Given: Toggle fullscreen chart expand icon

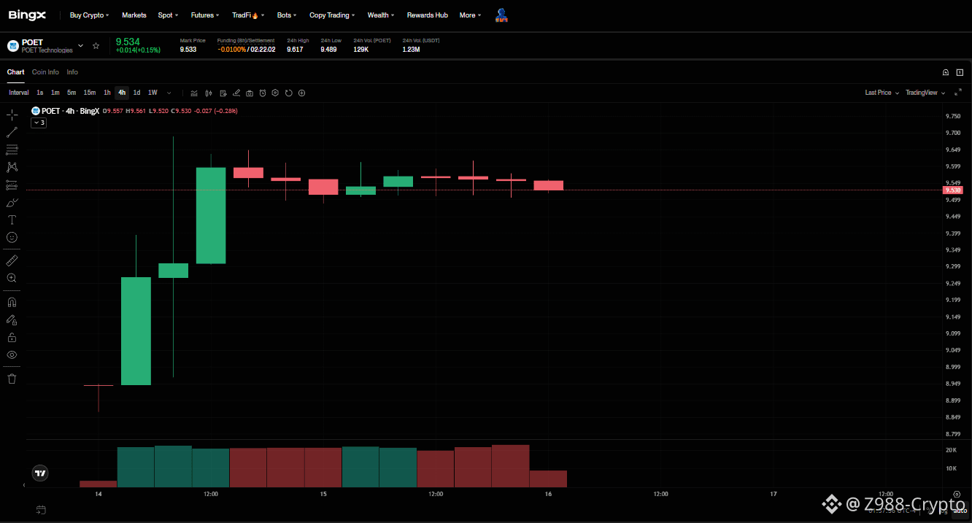Looking at the screenshot, I should (958, 93).
